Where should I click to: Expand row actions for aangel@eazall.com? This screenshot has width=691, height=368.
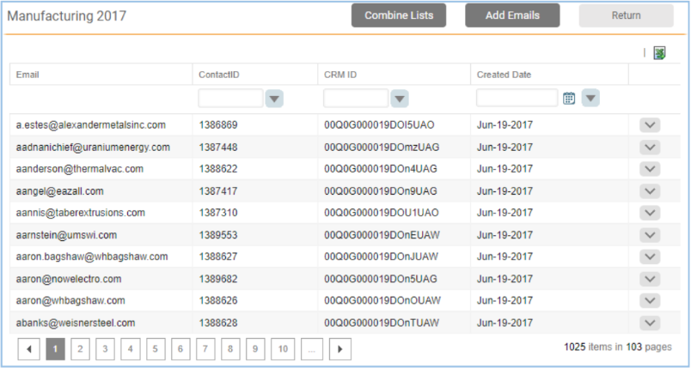pos(650,191)
